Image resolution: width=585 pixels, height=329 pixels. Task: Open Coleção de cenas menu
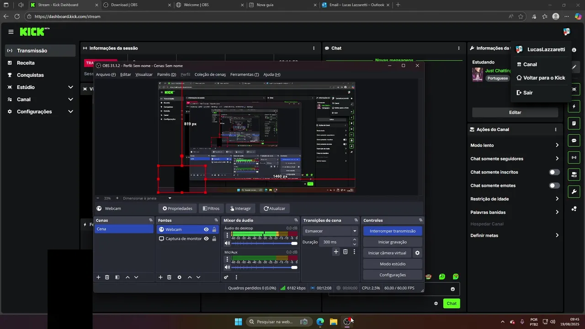tap(210, 74)
